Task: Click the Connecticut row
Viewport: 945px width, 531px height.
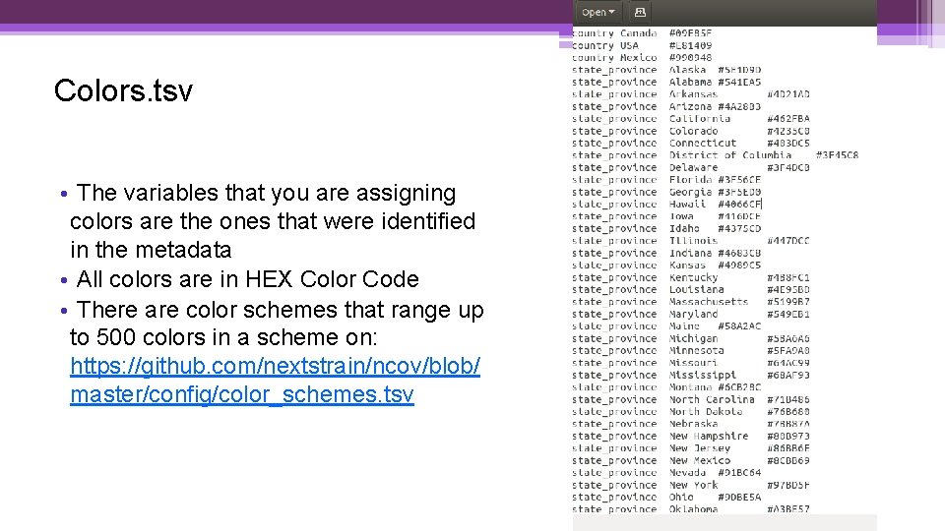Action: (691, 143)
